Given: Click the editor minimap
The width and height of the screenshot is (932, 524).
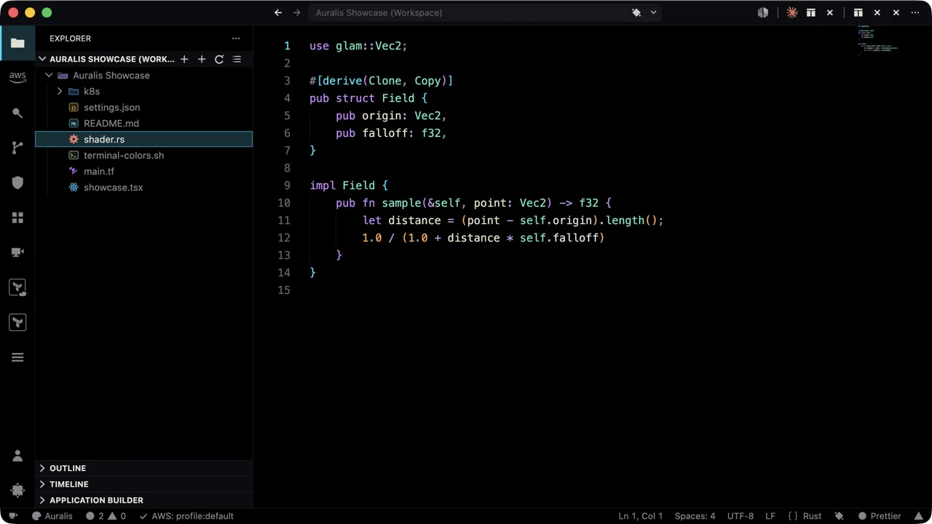Looking at the screenshot, I should pyautogui.click(x=878, y=40).
